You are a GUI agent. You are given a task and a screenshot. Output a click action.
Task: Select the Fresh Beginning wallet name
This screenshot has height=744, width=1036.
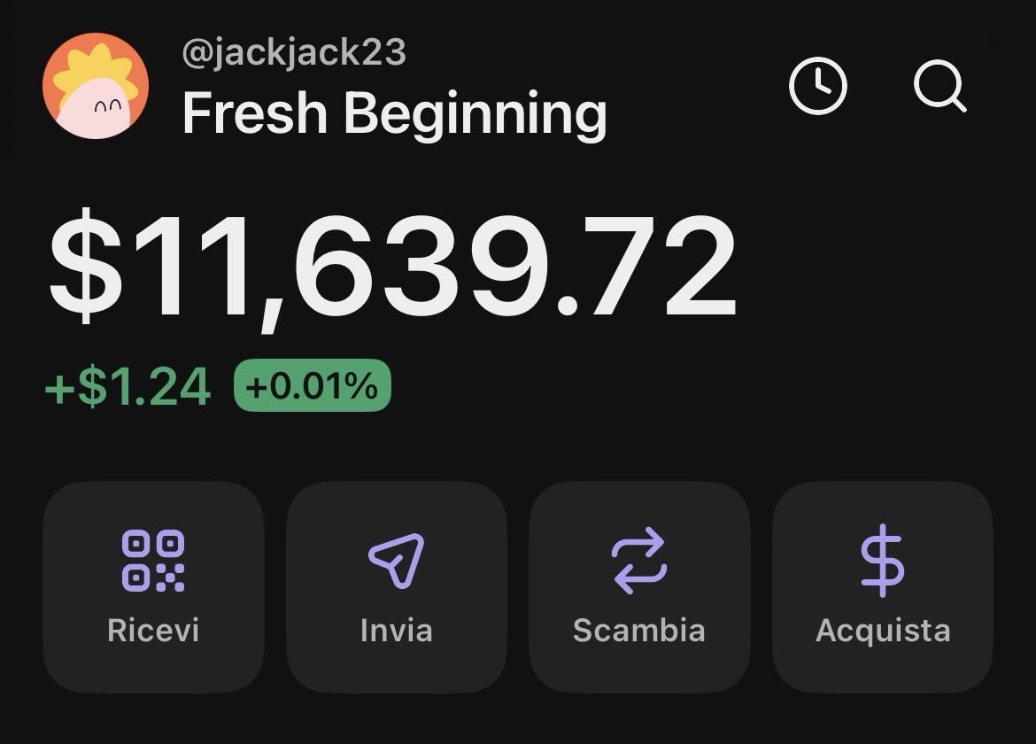click(x=394, y=113)
